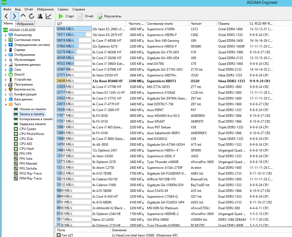Start the benchmark with Старт label
292x237 pixels.
(70, 16)
